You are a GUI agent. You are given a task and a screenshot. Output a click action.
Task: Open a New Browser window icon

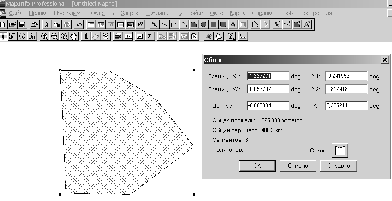91,24
